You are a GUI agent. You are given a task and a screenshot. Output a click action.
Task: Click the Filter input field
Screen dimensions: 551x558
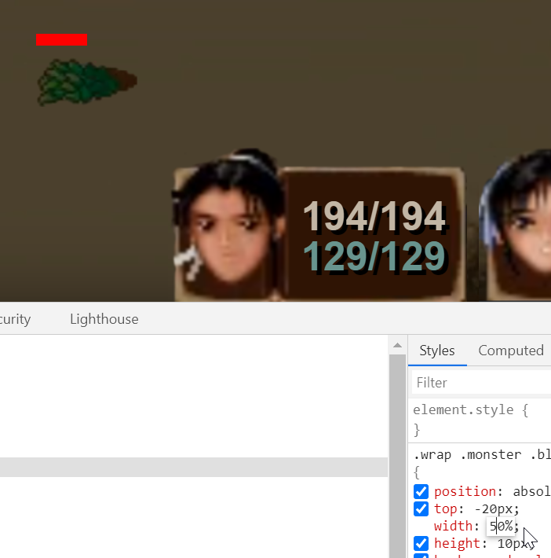(x=481, y=383)
